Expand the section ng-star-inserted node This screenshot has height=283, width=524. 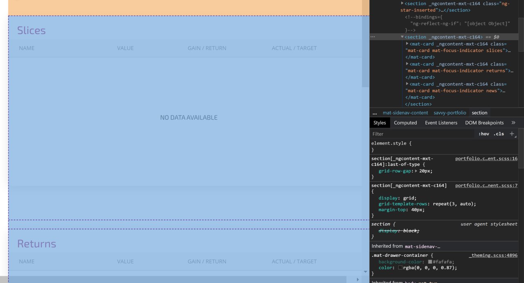(x=402, y=3)
